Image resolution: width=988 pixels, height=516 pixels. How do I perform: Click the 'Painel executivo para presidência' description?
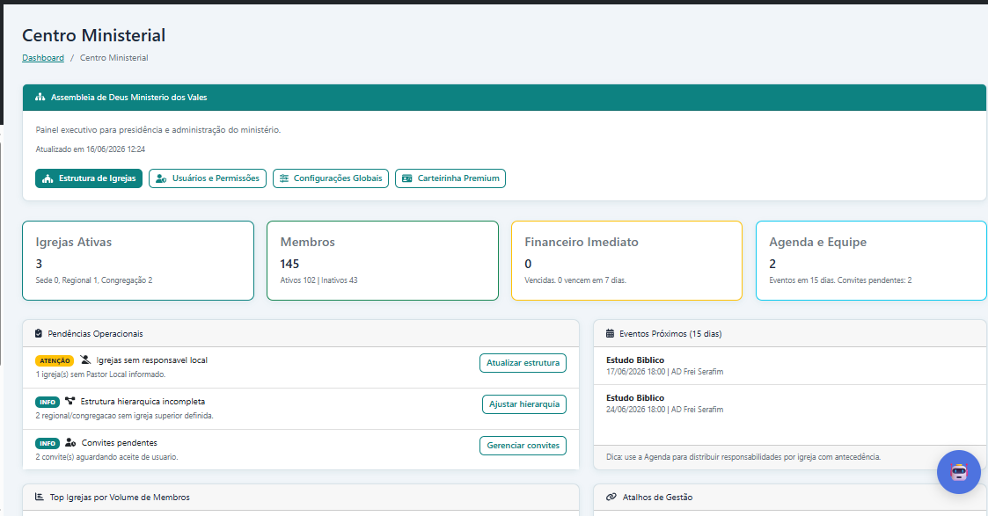tap(158, 130)
